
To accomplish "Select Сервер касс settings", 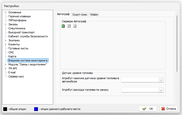I will pyautogui.click(x=16, y=76).
